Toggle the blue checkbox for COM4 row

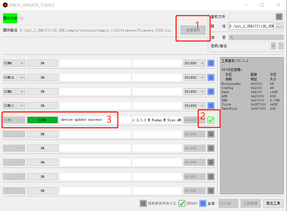(x=211, y=63)
